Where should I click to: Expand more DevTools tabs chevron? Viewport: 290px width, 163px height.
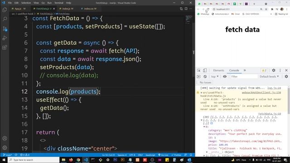tap(245, 71)
